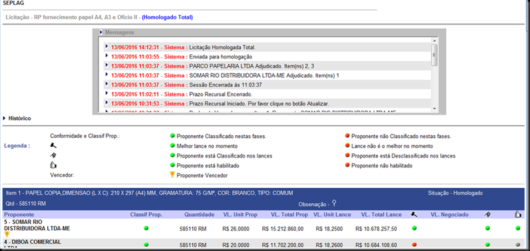Click SOMAR RIO green dot under gavel column
Viewport: 530px width, 251px height.
(415, 228)
